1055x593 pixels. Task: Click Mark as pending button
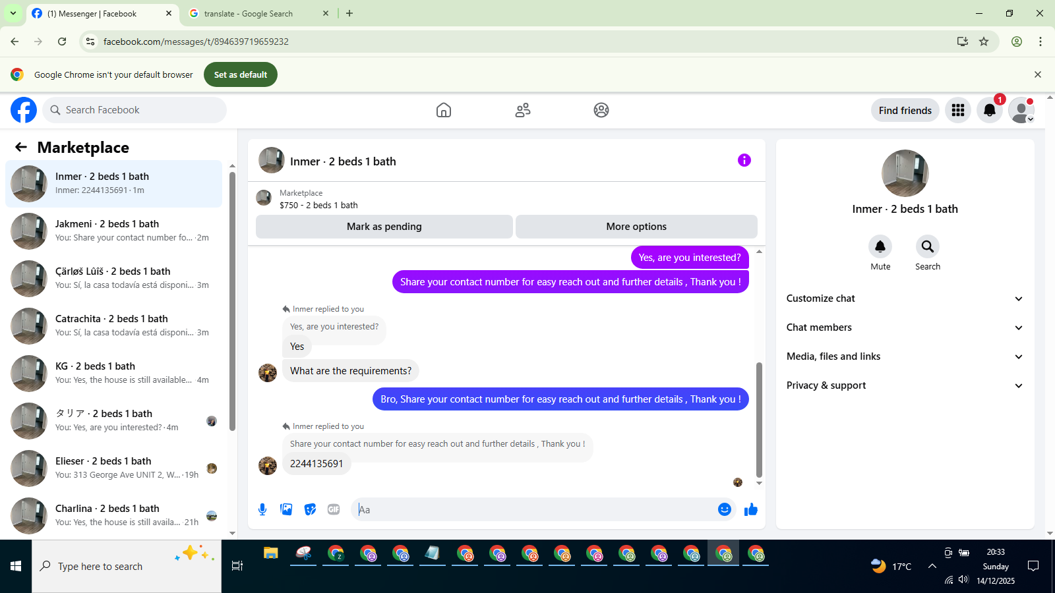[384, 227]
